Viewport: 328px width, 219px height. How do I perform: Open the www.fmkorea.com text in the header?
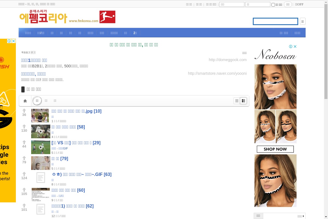coord(84,21)
